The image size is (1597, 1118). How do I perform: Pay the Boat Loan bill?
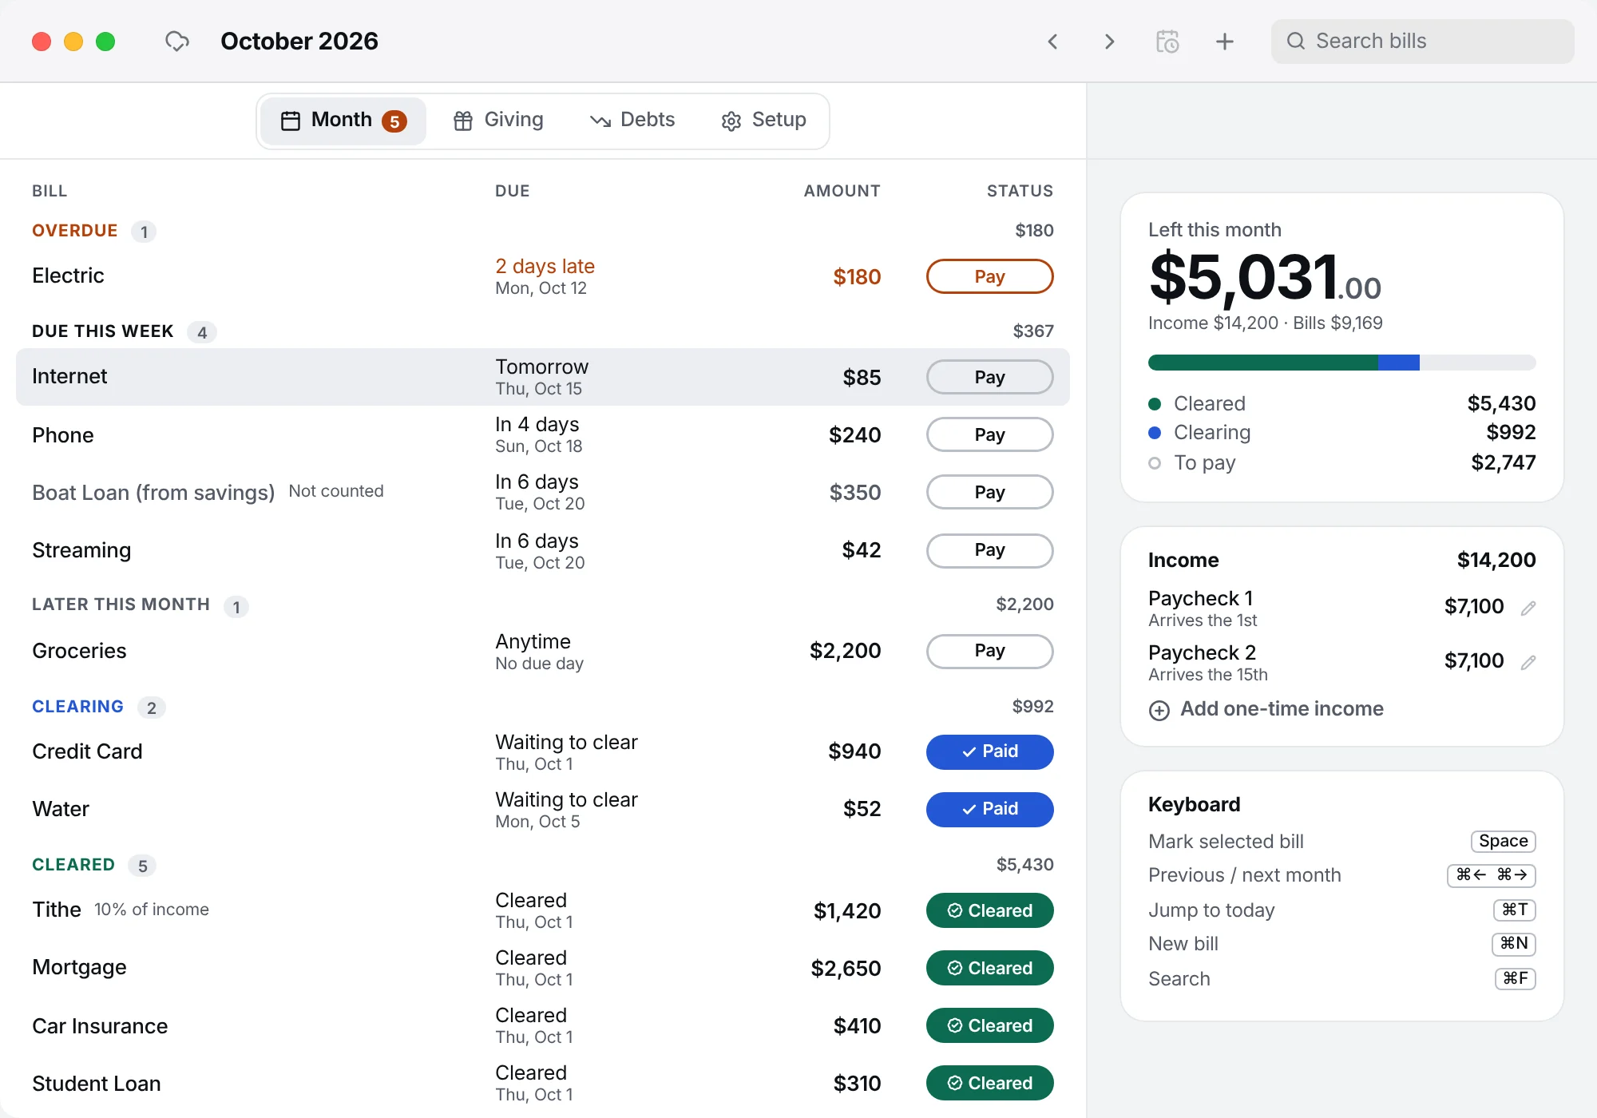coord(989,492)
